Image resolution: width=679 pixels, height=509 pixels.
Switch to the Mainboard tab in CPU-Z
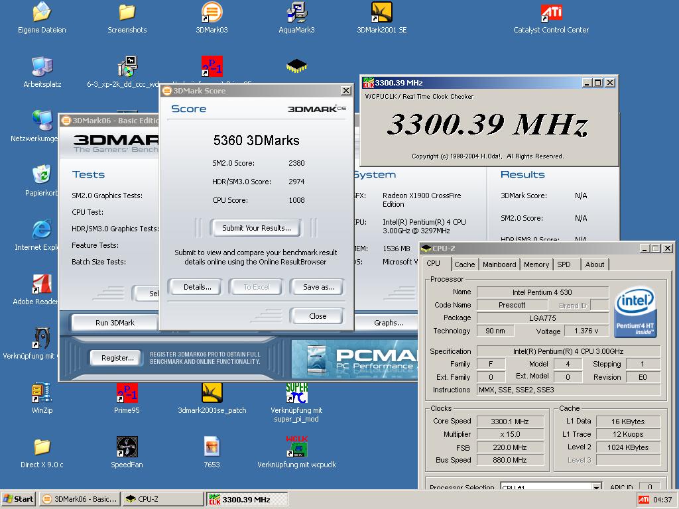point(499,264)
